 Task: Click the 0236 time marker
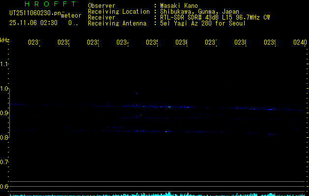point(181,42)
